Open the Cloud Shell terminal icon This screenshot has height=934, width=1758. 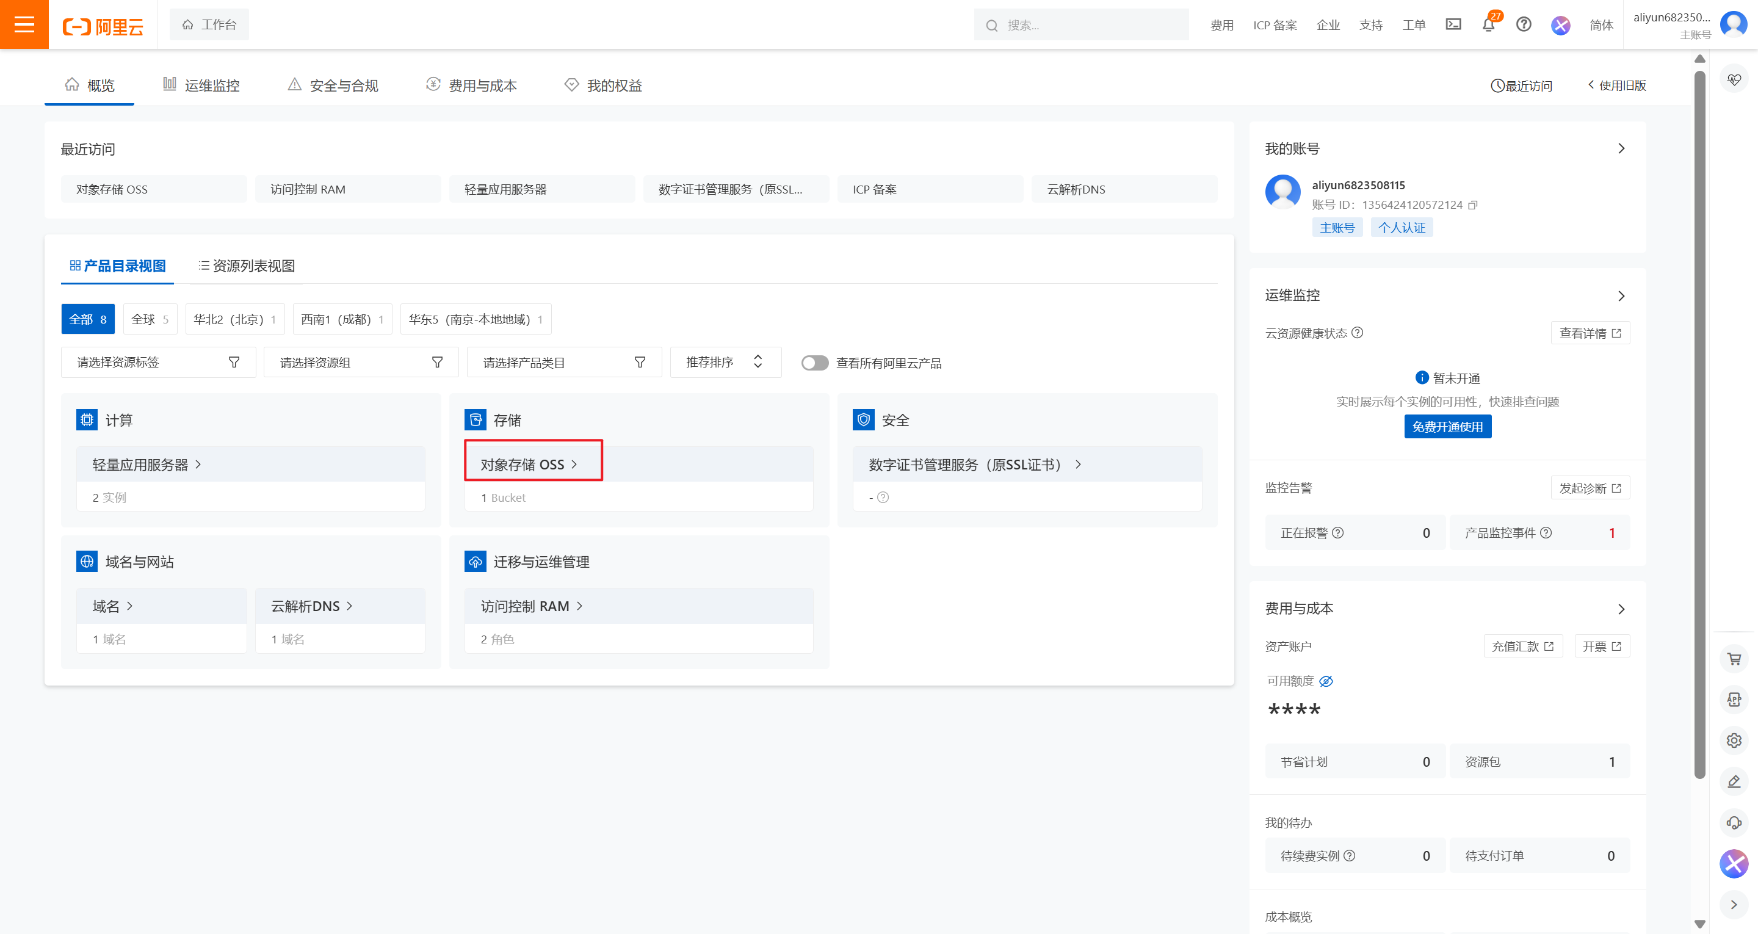pyautogui.click(x=1453, y=24)
